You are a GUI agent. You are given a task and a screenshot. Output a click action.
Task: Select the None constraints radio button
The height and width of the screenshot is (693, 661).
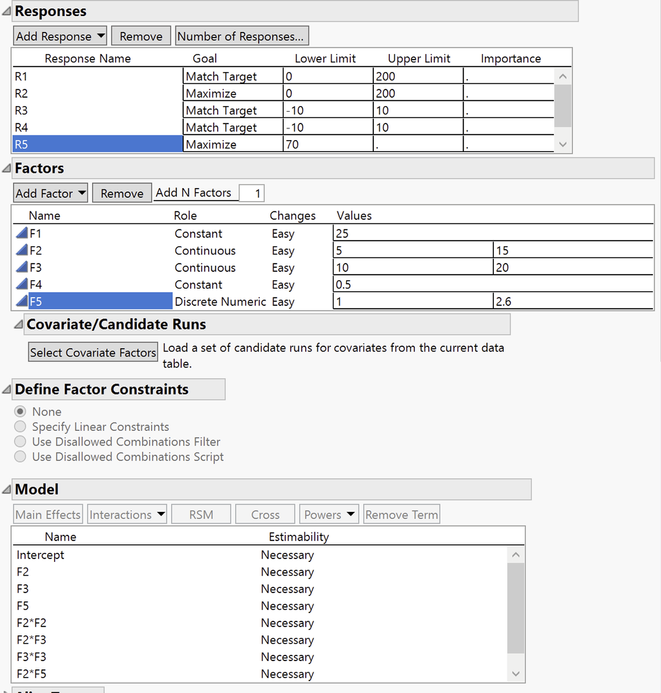(20, 411)
